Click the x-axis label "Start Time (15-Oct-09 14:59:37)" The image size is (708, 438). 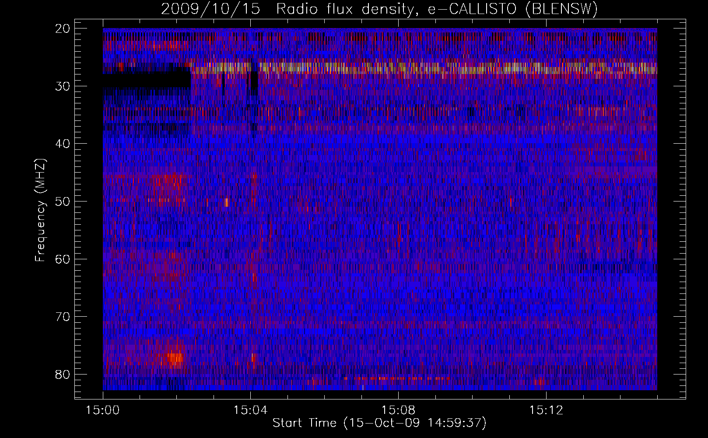pos(379,423)
